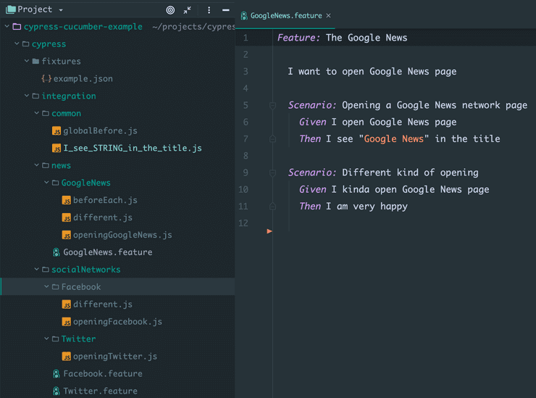
Task: Click the orange arrow marker in the gutter
Action: 269,231
